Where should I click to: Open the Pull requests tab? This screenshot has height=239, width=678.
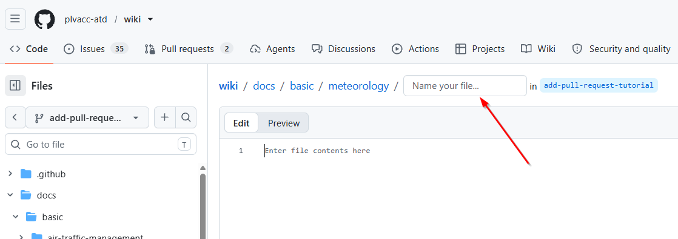point(189,49)
